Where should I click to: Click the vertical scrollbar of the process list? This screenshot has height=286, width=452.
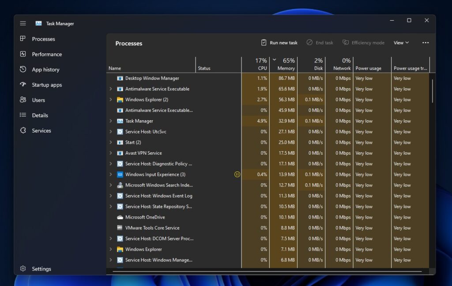[x=433, y=93]
